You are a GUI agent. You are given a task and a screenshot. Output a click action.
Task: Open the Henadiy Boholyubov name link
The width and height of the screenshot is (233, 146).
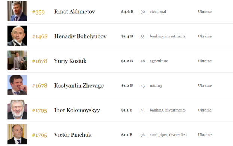(80, 36)
